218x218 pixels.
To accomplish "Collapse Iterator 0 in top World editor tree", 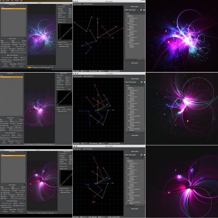I will 126,17.
